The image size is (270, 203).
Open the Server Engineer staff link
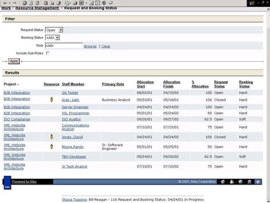75,107
